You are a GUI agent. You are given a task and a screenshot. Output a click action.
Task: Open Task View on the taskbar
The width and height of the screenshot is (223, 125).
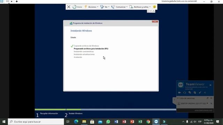tap(68, 122)
